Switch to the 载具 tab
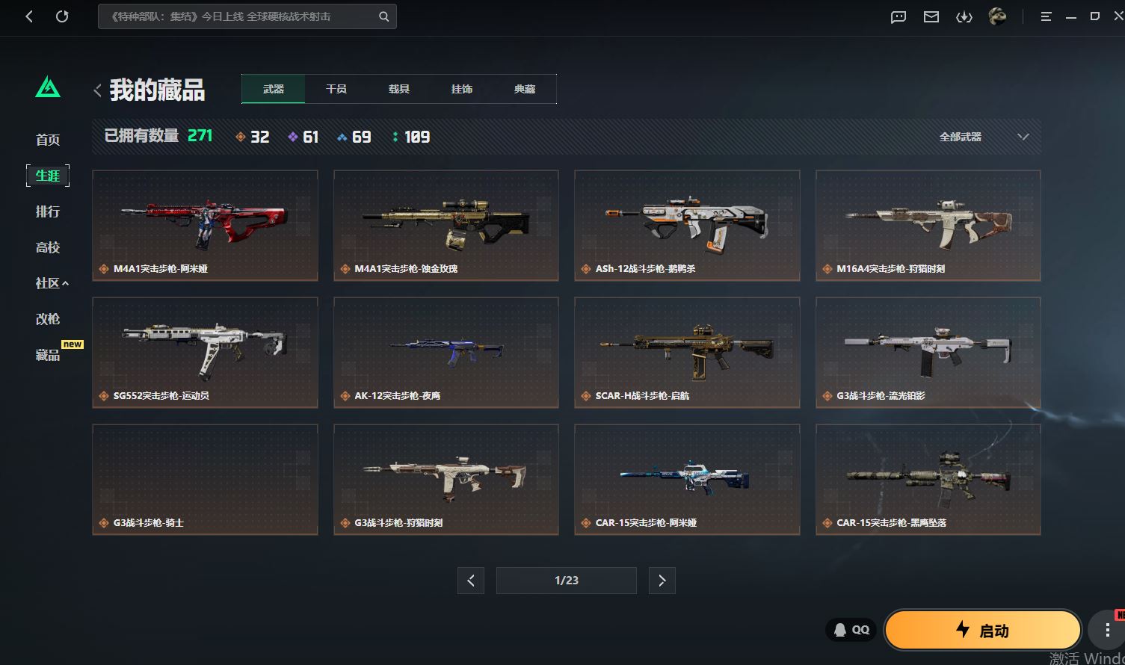Screen dimensions: 1125x665 pyautogui.click(x=399, y=89)
